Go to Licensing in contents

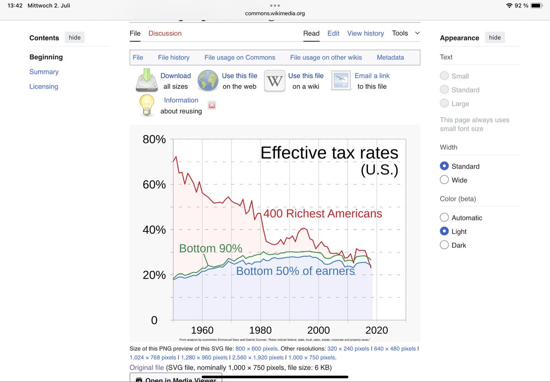[44, 87]
